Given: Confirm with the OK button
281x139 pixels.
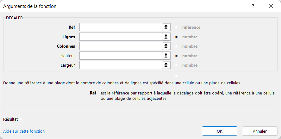Looking at the screenshot, I should [220, 131].
